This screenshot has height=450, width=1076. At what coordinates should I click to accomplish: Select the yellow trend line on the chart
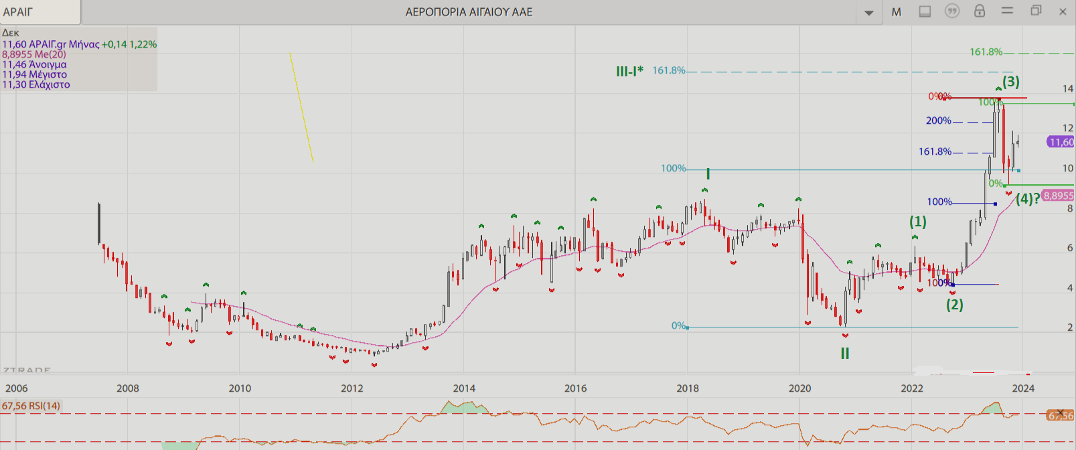point(301,107)
